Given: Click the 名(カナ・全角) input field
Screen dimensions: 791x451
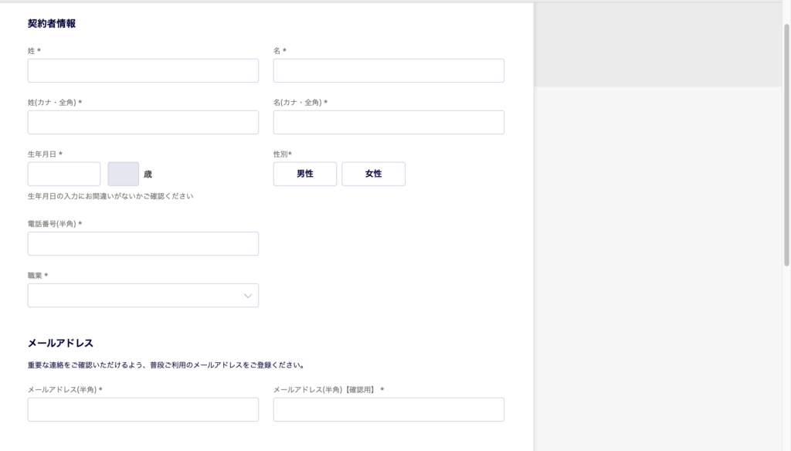Looking at the screenshot, I should [389, 122].
